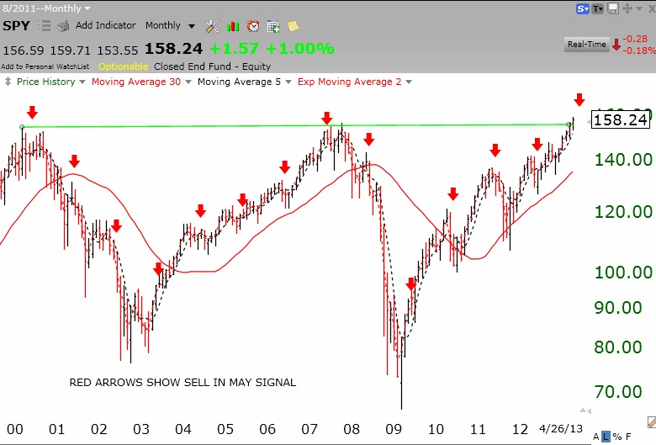Click the 158.24 price box on scale

[621, 120]
